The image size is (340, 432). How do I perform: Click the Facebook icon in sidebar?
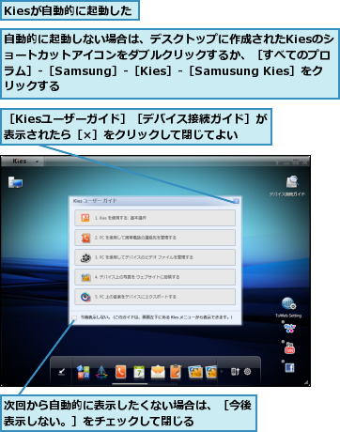[289, 367]
